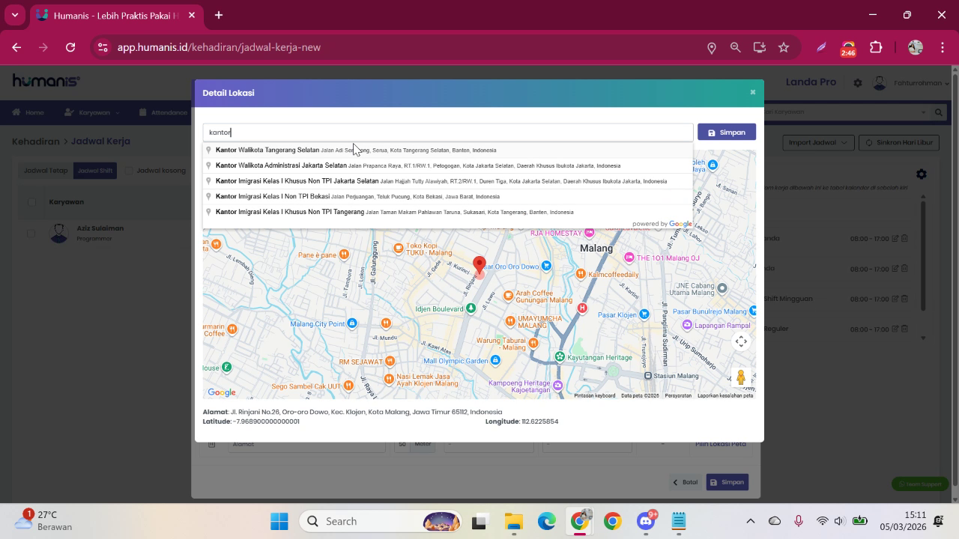
Task: Click Arah Coffee Gunungan Malang marker
Action: click(509, 296)
